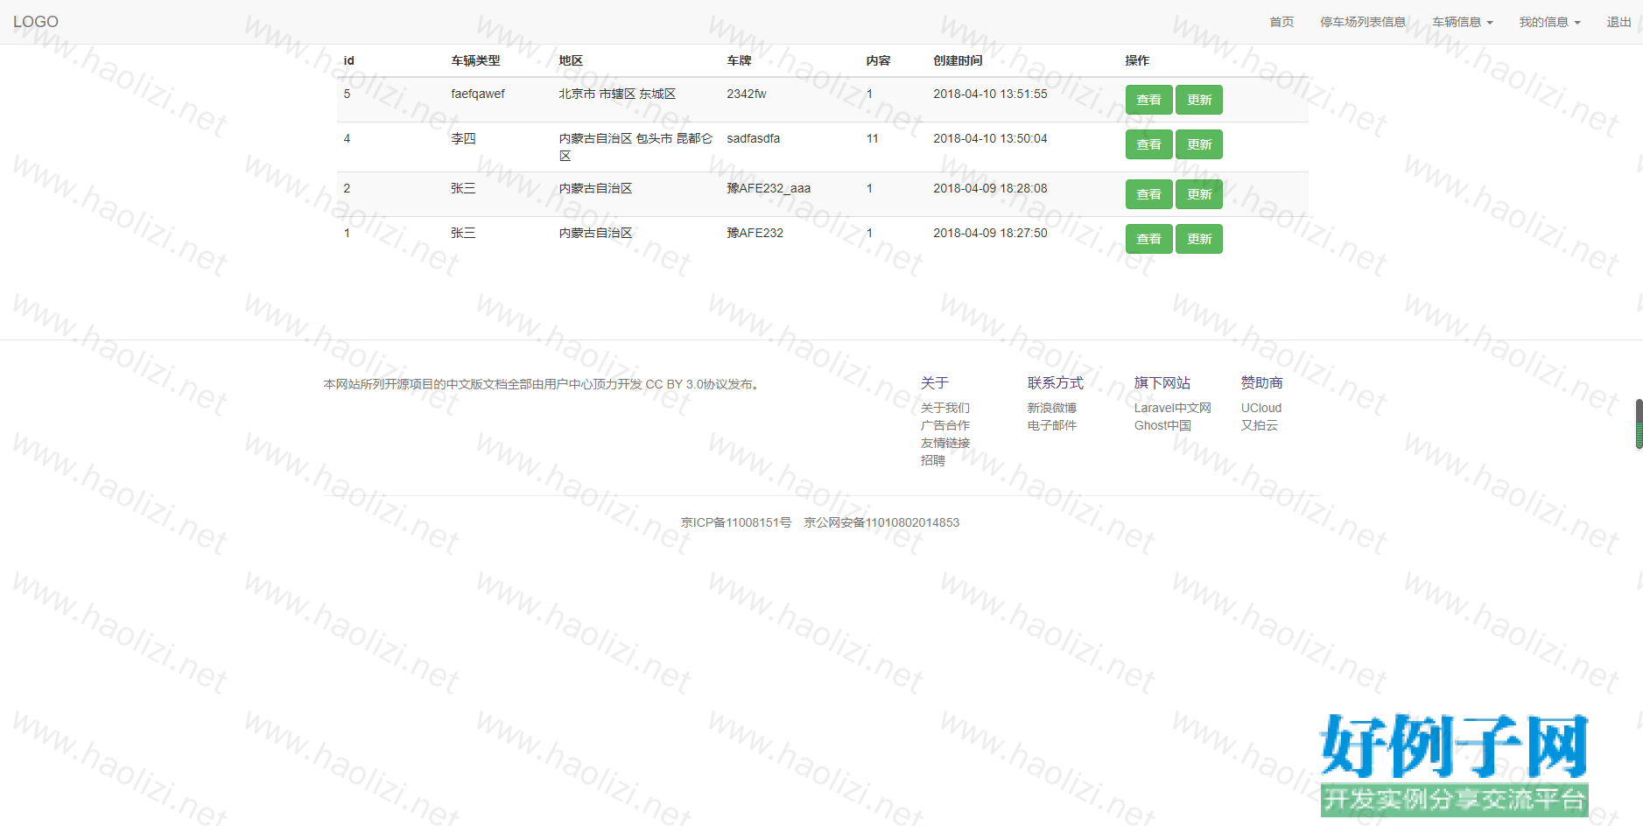Viewport: 1643px width, 826px height.
Task: Go to 首页 in navigation bar
Action: coord(1281,22)
